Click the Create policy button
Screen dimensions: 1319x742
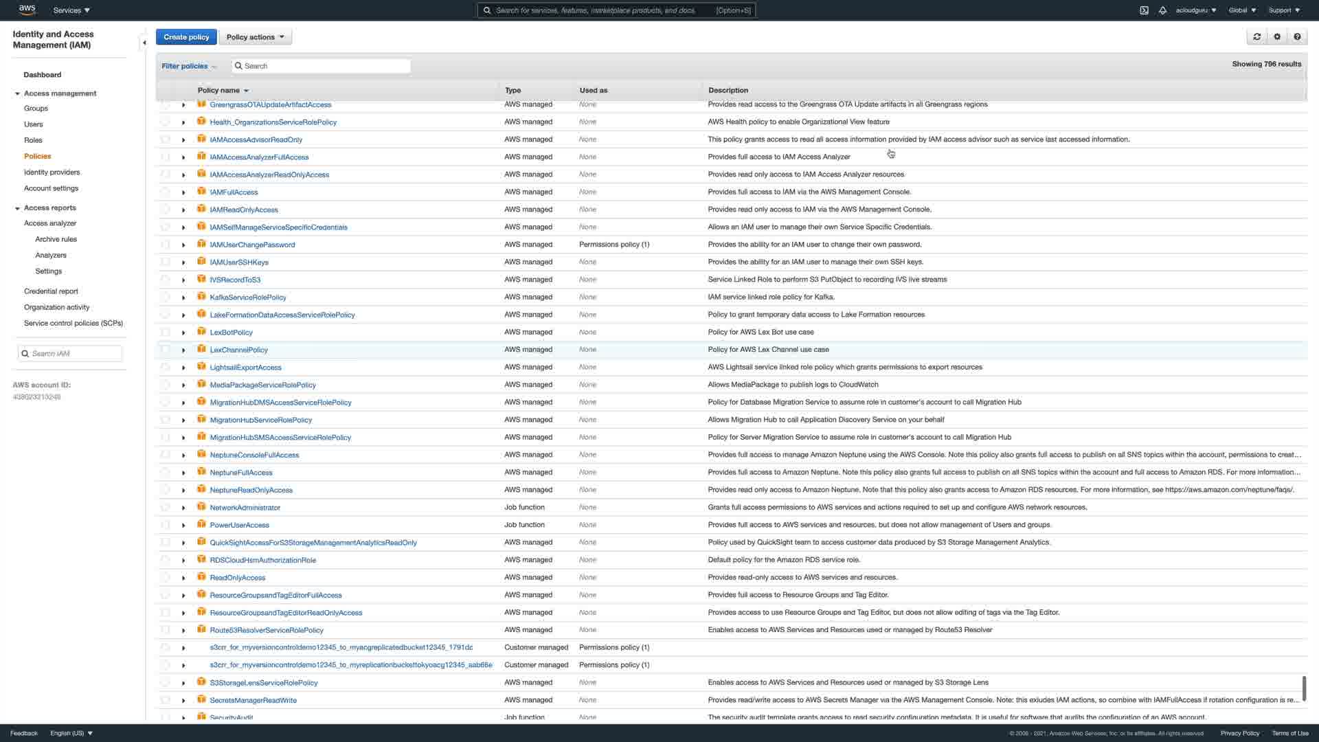tap(186, 37)
